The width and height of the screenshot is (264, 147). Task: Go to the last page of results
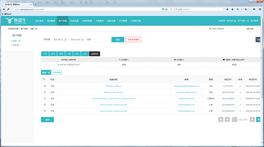[259, 119]
